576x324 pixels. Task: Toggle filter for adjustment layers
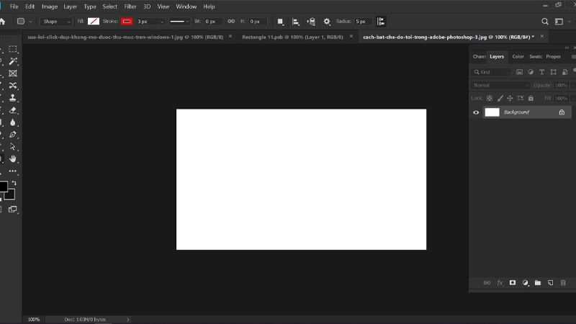pos(531,72)
